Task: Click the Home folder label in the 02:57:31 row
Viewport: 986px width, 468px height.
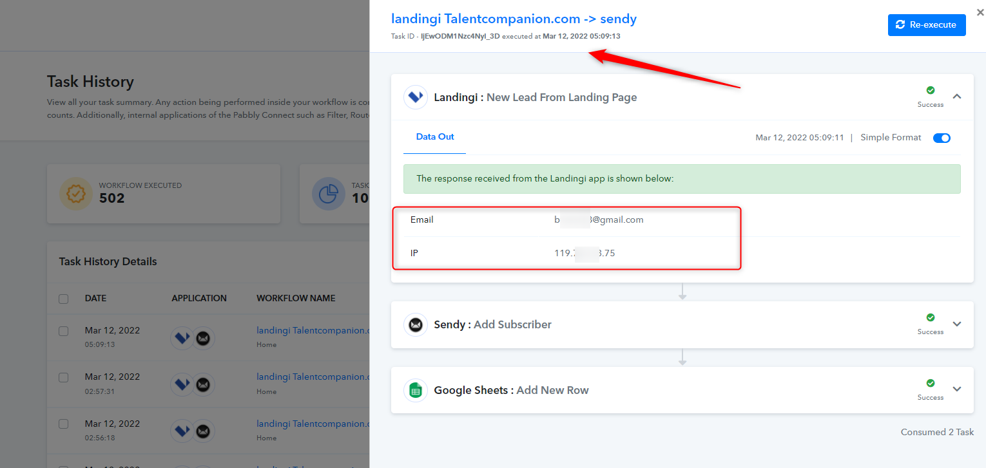Action: 266,391
